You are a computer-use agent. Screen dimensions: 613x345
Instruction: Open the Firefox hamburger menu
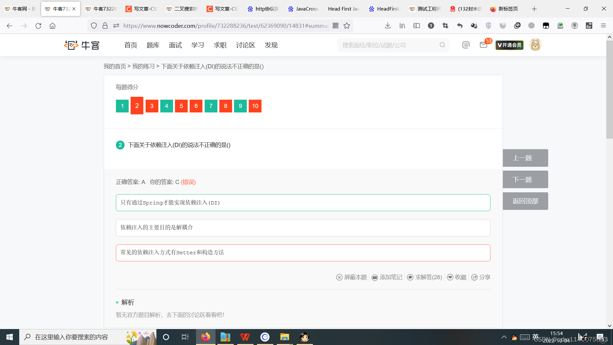click(603, 26)
